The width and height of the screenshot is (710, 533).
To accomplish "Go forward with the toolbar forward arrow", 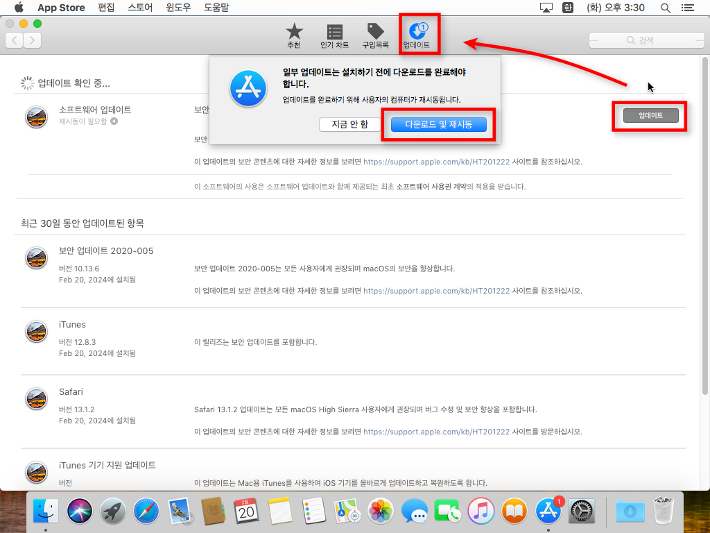I will [x=32, y=40].
